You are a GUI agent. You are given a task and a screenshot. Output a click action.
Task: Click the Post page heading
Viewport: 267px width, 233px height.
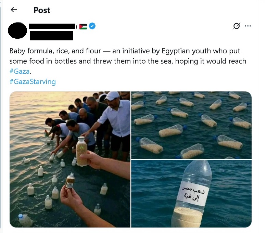(x=42, y=10)
